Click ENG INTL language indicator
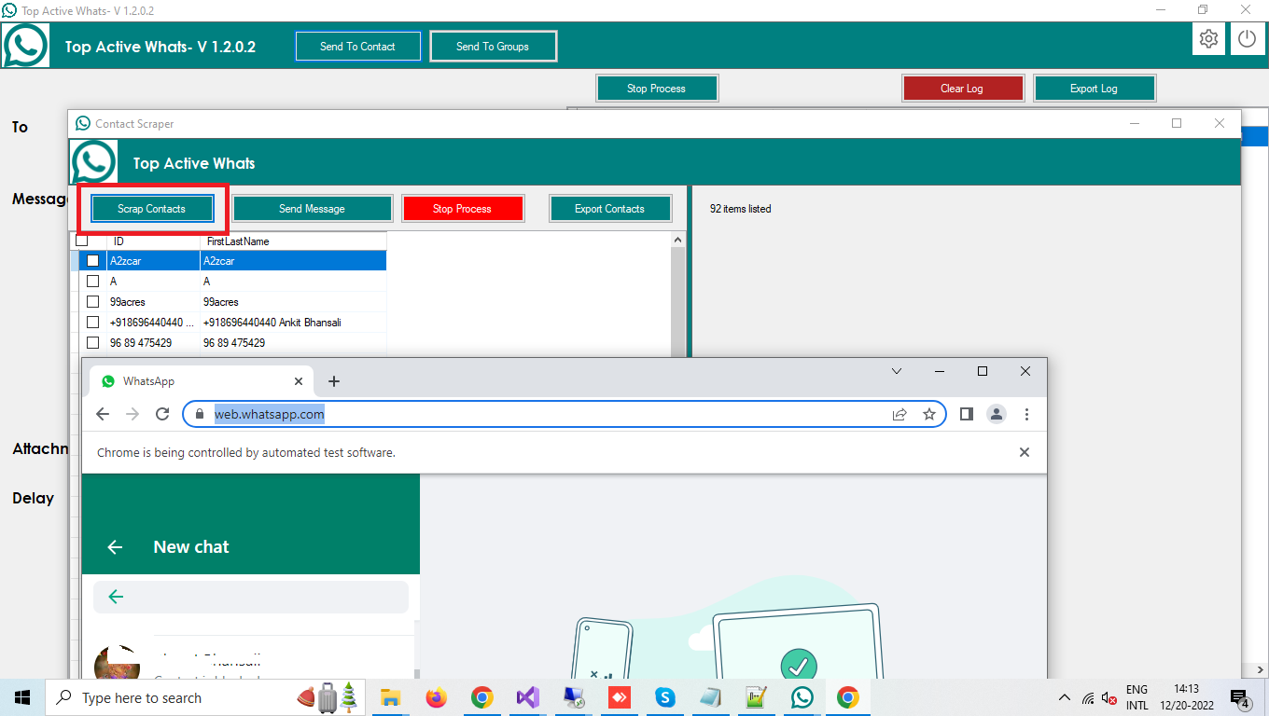The height and width of the screenshot is (716, 1269). (x=1137, y=697)
